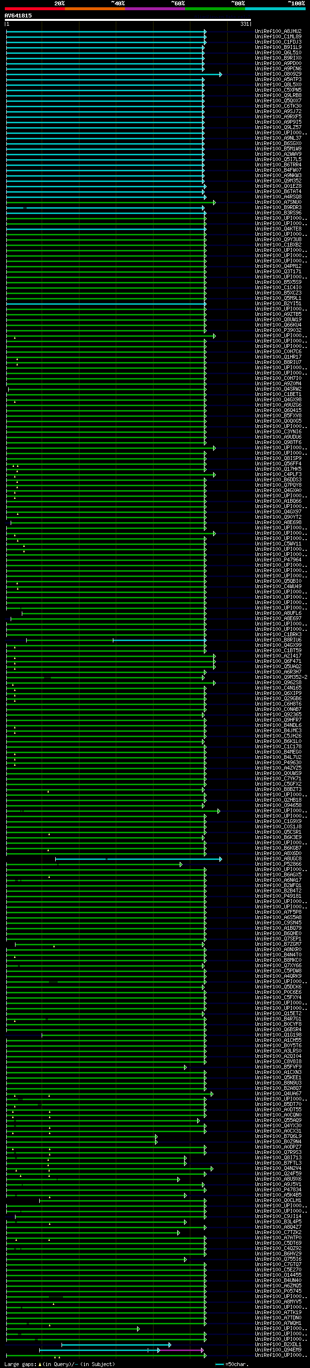The width and height of the screenshot is (310, 1368).
Task: Pick hit UniRef100_A9NL37
Action: 278,138
